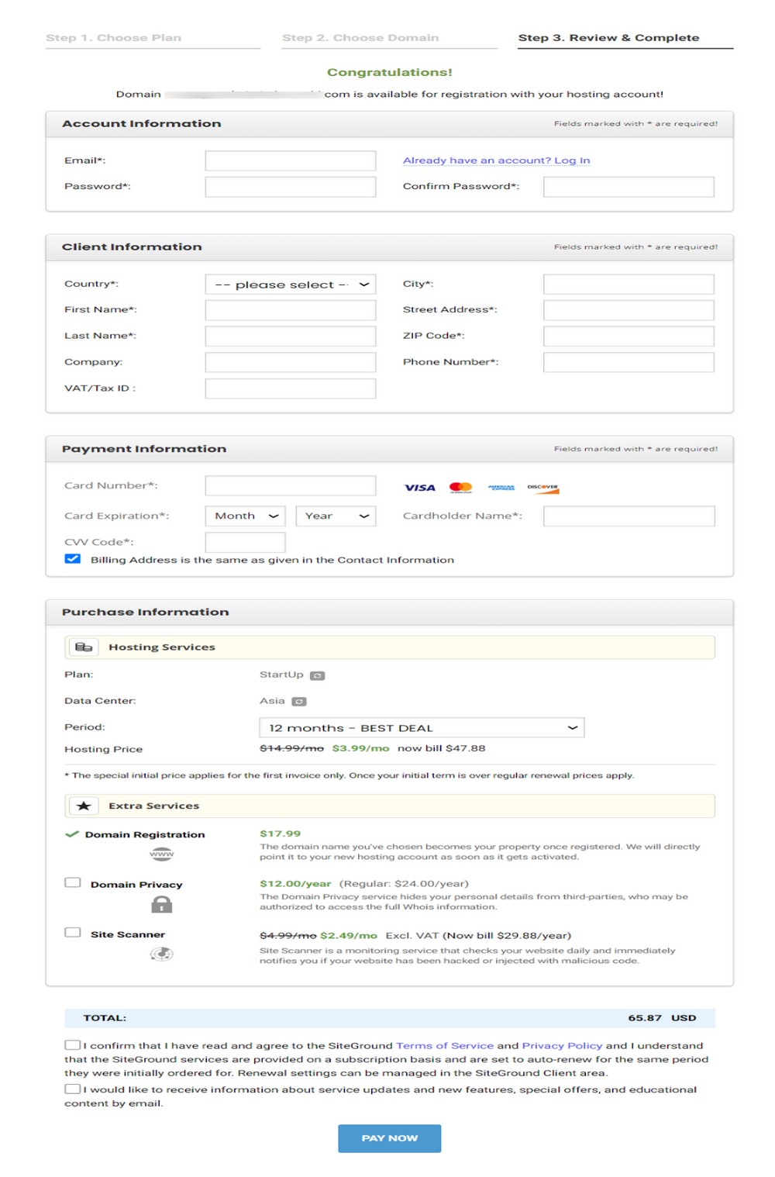Click the Congratulations! heading
Image resolution: width=775 pixels, height=1177 pixels.
pos(390,72)
